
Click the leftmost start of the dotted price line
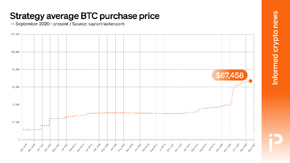click(23, 130)
